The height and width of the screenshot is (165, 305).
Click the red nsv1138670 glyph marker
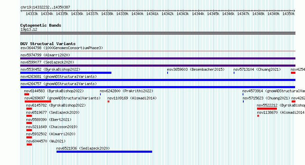[258, 116]
